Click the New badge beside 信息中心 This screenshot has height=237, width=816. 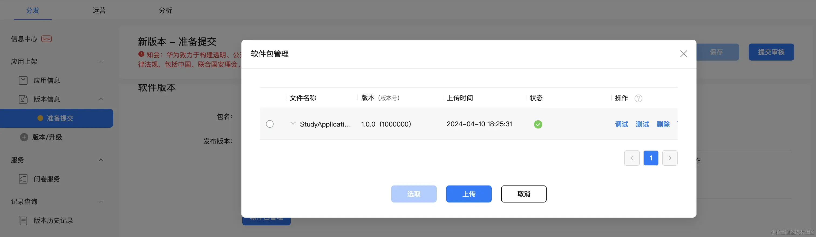(x=47, y=39)
